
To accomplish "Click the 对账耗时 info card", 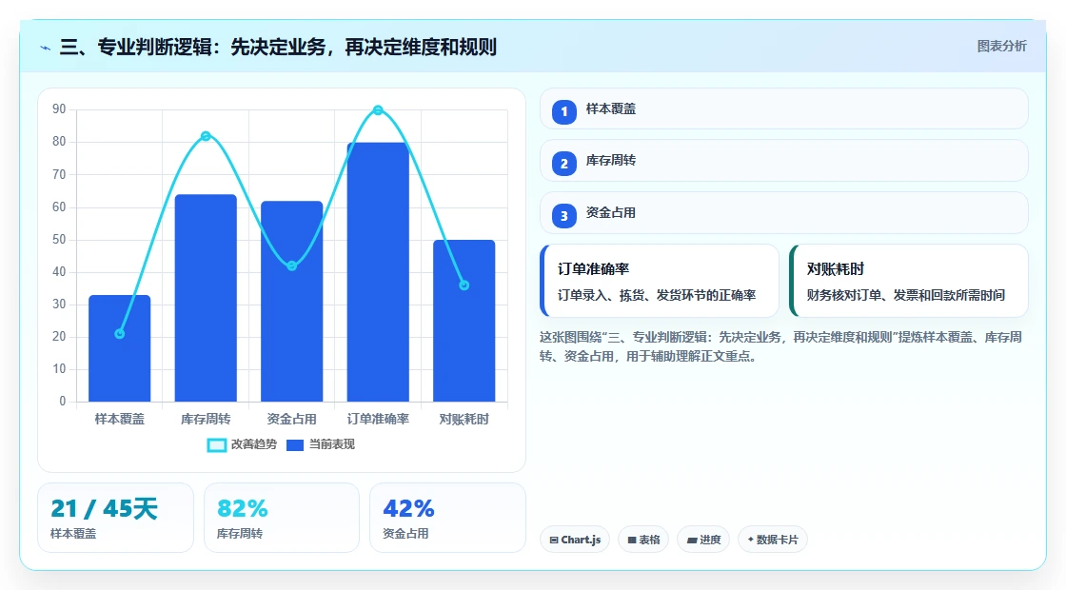I will click(908, 281).
